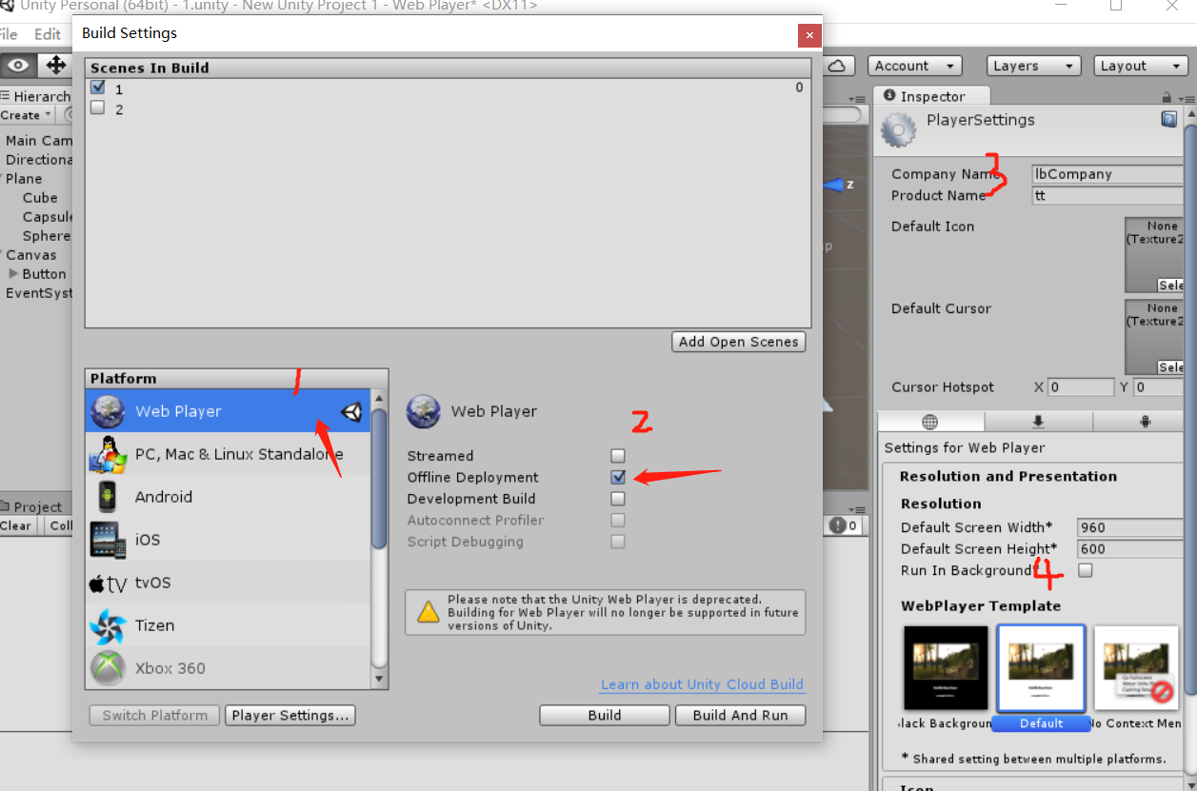Screen dimensions: 1197x791
Task: Select the Move tool in the toolbar
Action: 55,65
